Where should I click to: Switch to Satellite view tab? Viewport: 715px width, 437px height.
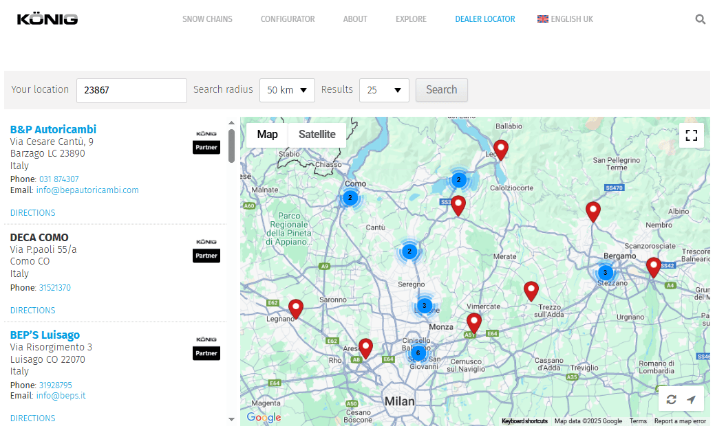click(x=317, y=134)
